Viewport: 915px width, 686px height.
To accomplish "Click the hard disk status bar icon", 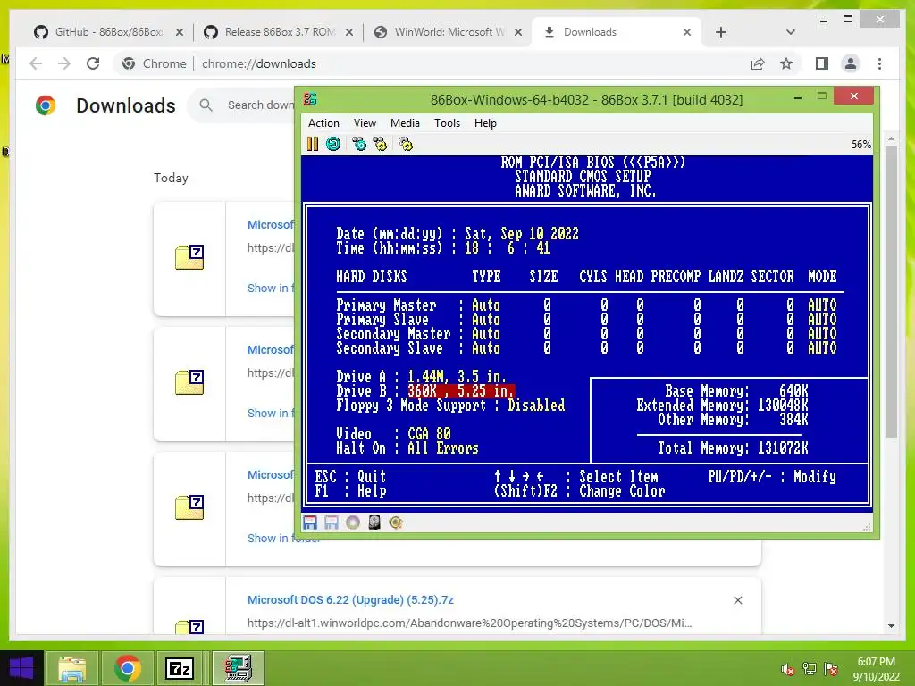I will [374, 523].
